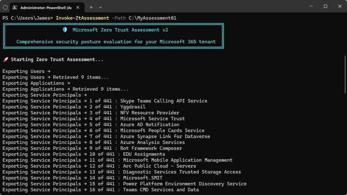This screenshot has width=347, height=195.
Task: Click the Invoke-ZtAssessment command text
Action: [x=82, y=18]
